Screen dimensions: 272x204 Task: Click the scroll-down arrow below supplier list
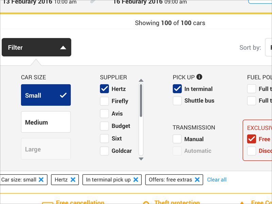(x=141, y=159)
